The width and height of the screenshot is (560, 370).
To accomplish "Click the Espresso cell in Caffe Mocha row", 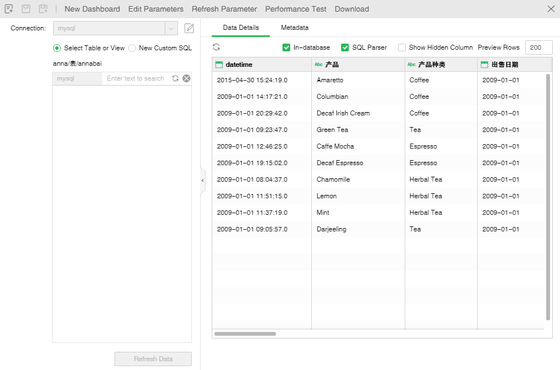I will [441, 146].
